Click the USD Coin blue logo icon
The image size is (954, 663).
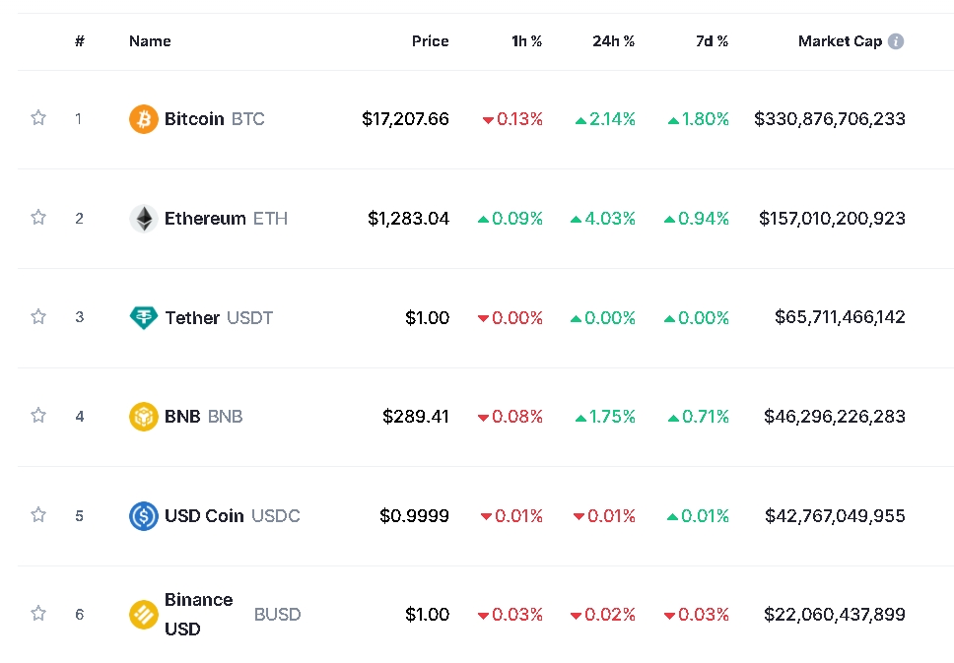coord(143,516)
